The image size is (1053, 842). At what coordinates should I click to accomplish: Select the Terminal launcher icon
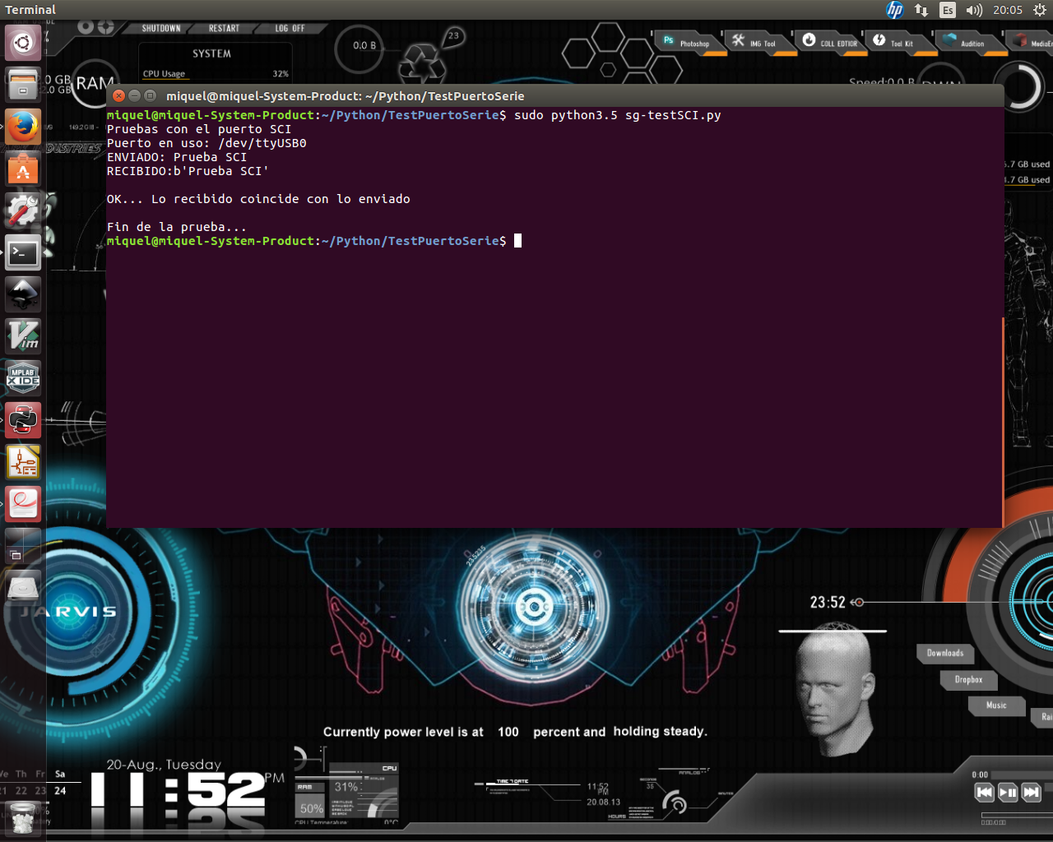[x=23, y=253]
